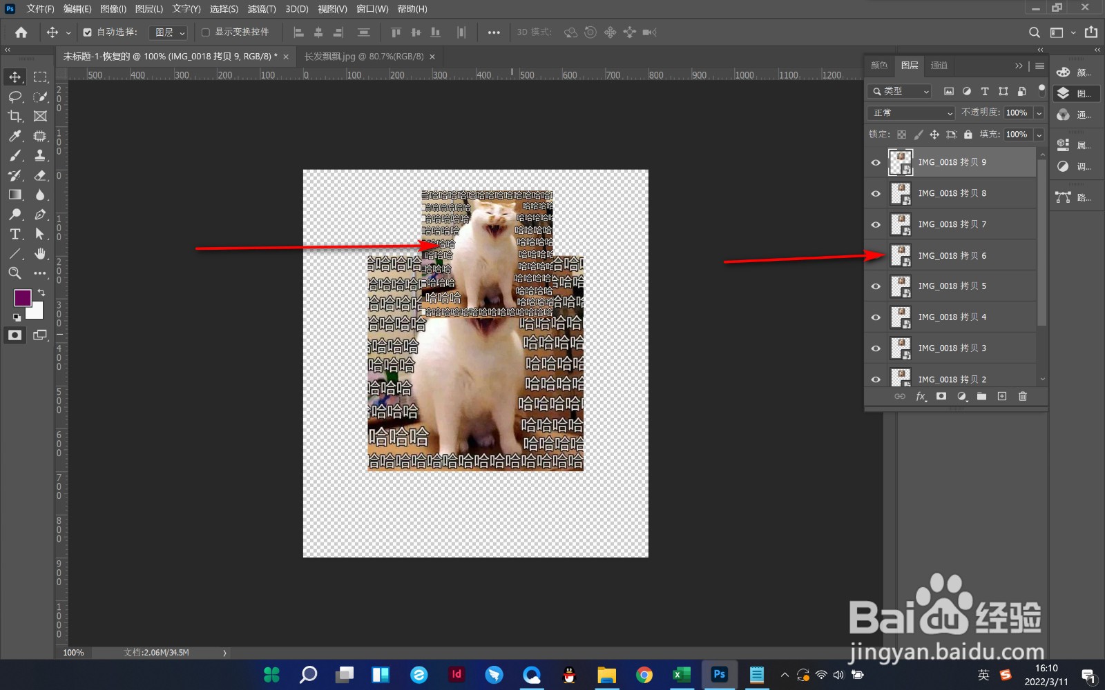Lock all layer attributes padlock

[968, 135]
